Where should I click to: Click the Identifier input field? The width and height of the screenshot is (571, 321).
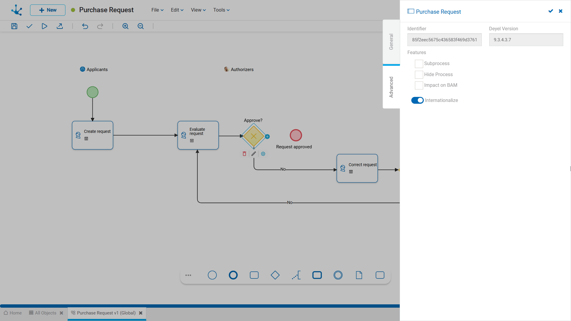pyautogui.click(x=444, y=40)
